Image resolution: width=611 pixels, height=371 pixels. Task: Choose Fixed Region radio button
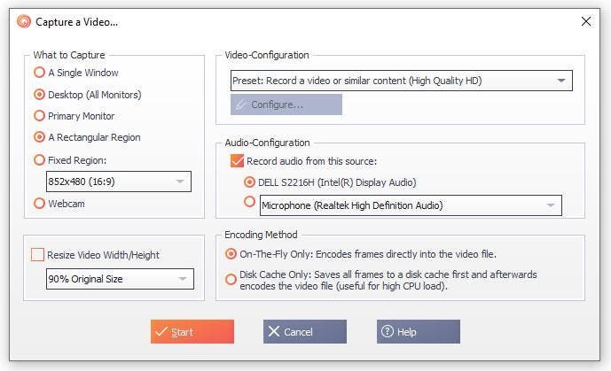click(x=39, y=160)
